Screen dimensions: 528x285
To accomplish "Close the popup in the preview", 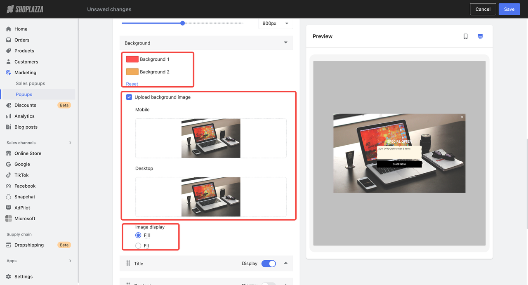I will [x=462, y=117].
